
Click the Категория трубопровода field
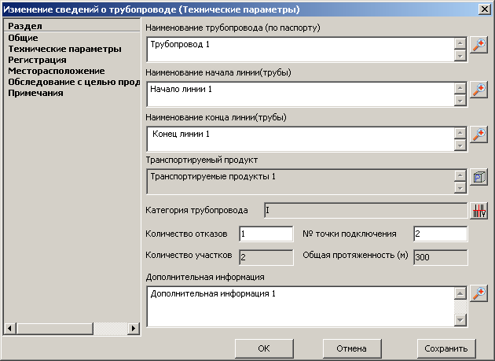coord(365,211)
